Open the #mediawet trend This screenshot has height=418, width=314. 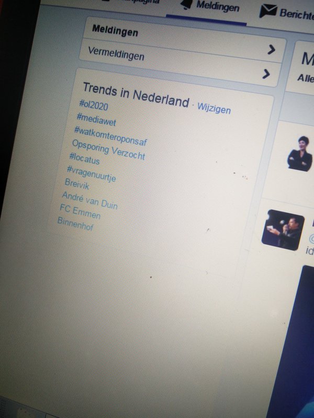pyautogui.click(x=96, y=120)
